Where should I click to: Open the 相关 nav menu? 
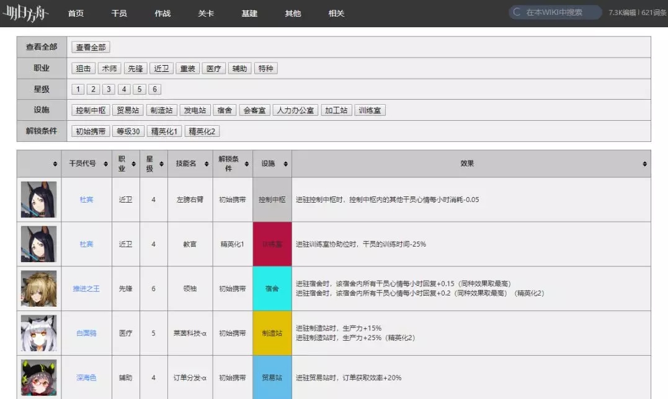coord(337,14)
